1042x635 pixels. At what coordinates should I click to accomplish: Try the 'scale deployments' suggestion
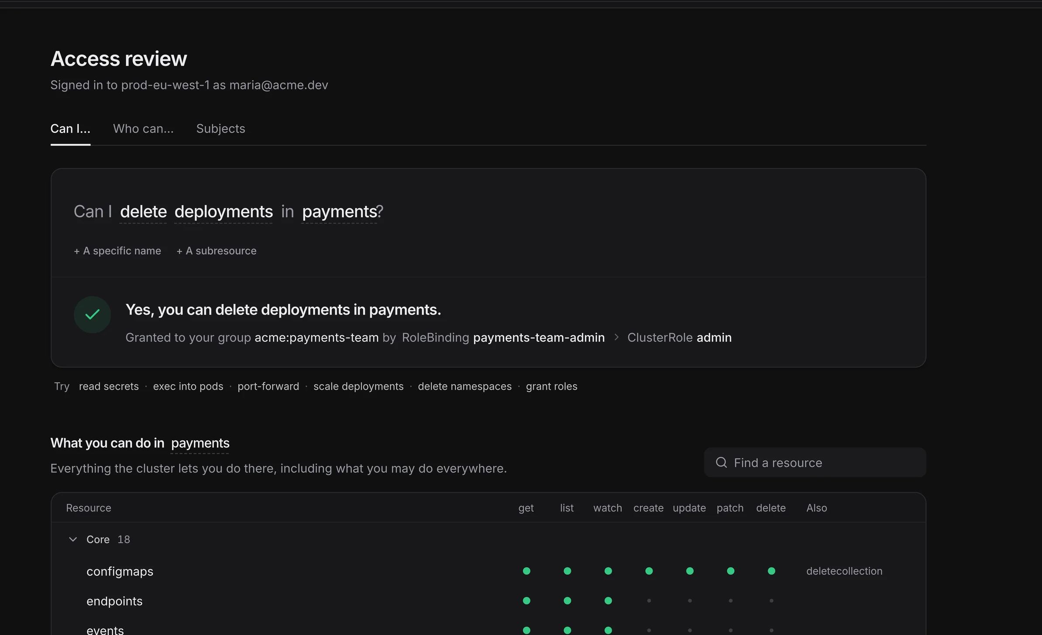click(358, 387)
